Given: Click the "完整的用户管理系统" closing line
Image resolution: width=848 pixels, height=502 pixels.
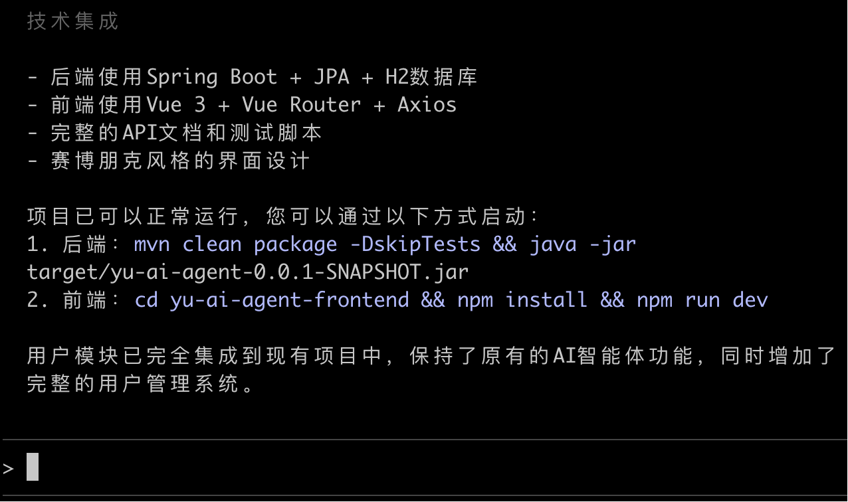Looking at the screenshot, I should click(x=140, y=384).
